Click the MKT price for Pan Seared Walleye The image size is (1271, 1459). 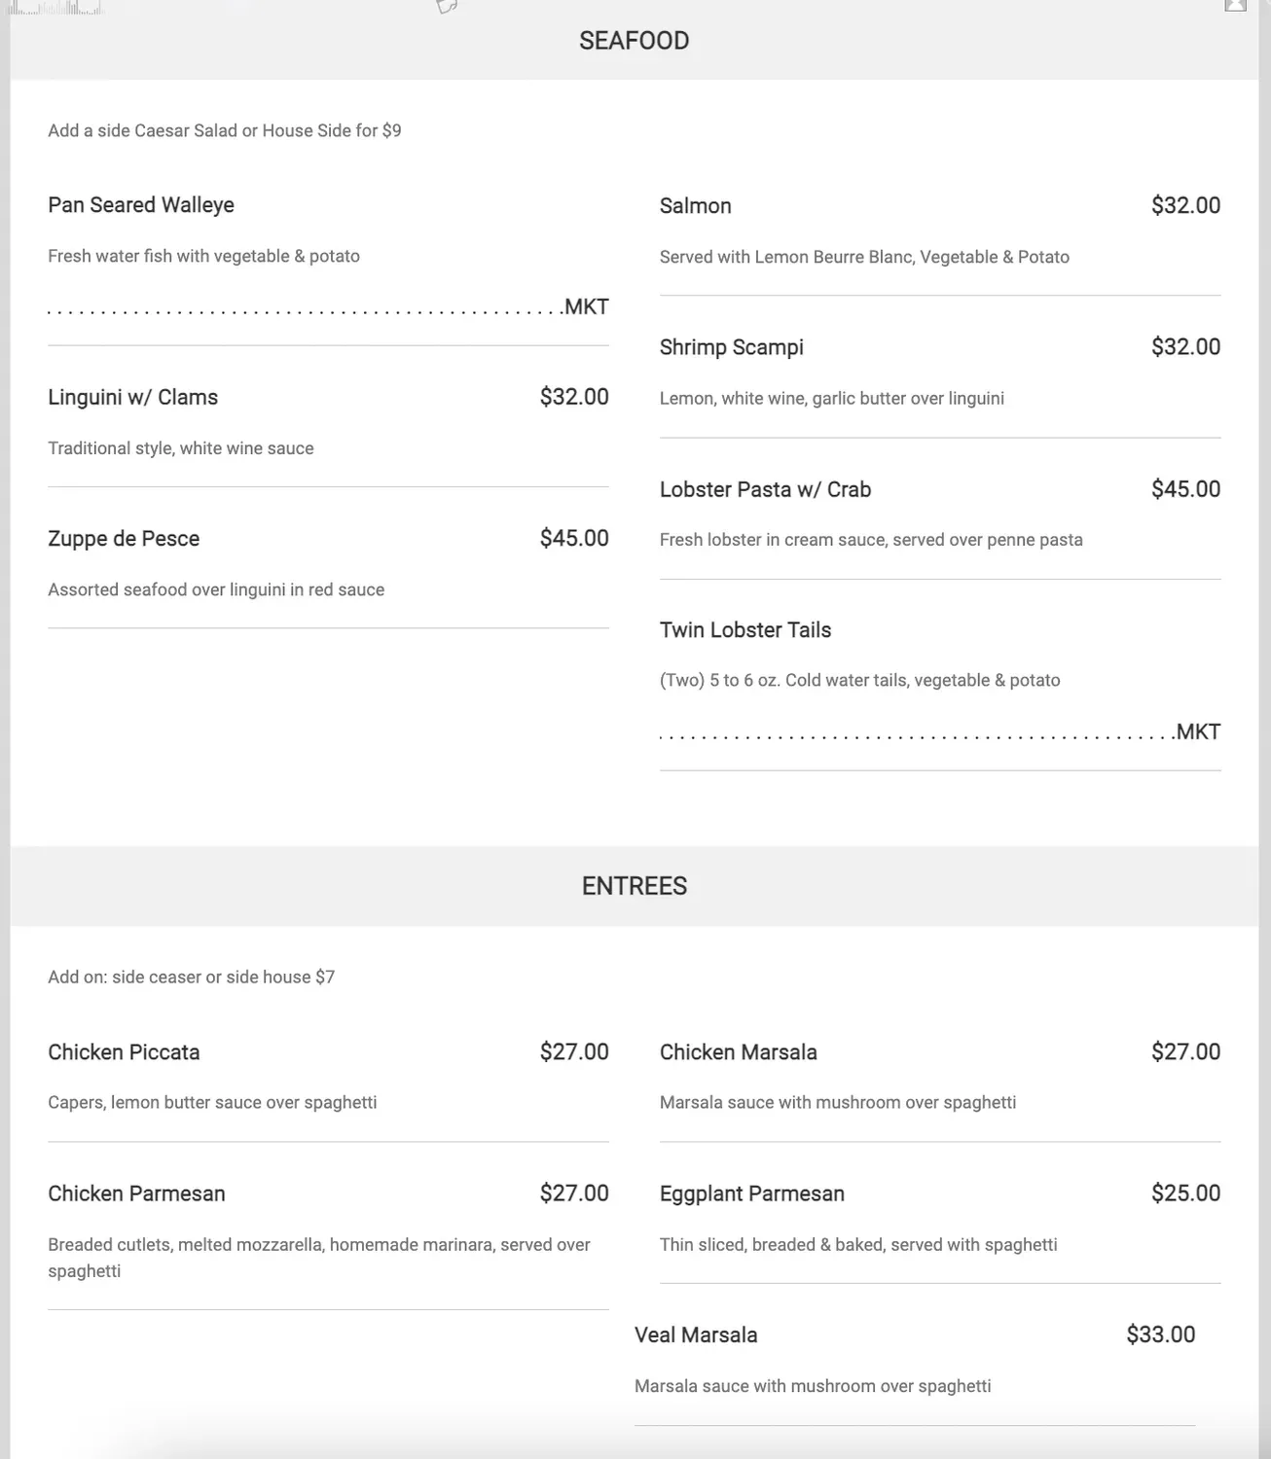(587, 307)
